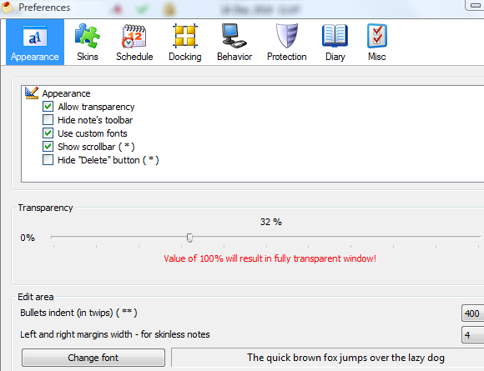Open the Skins puzzle-piece icon

[x=88, y=36]
